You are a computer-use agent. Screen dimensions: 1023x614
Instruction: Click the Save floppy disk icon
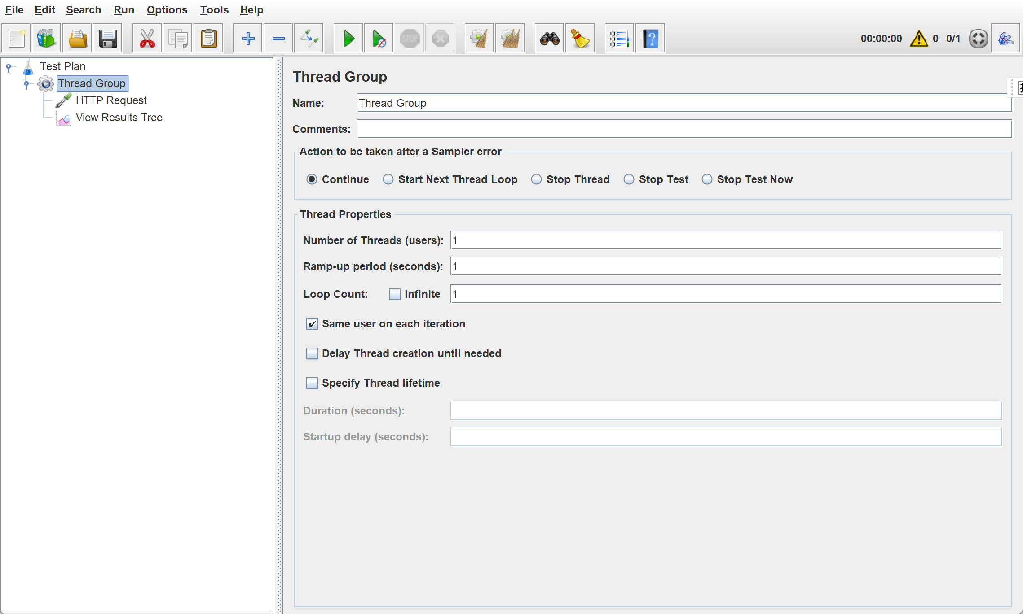[108, 39]
